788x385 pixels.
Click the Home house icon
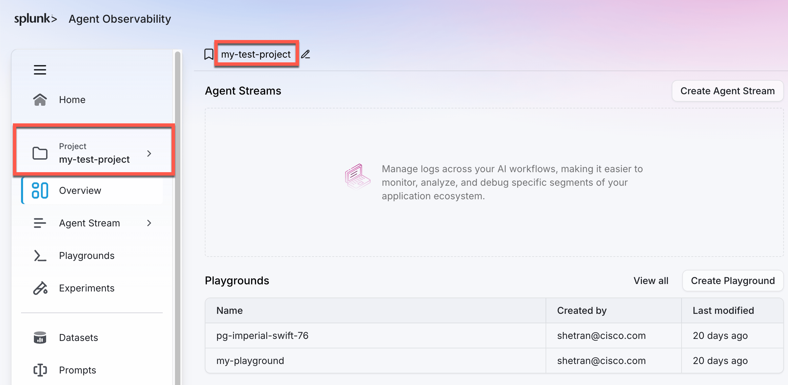40,100
